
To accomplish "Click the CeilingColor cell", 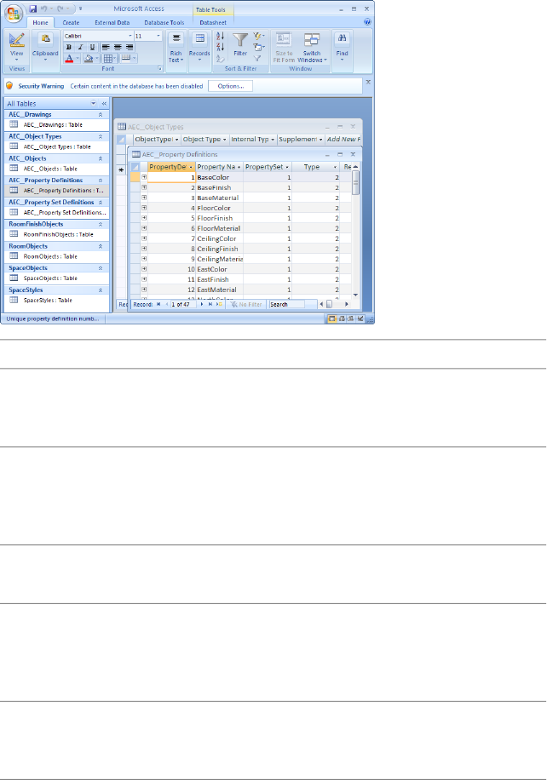I will click(x=219, y=238).
